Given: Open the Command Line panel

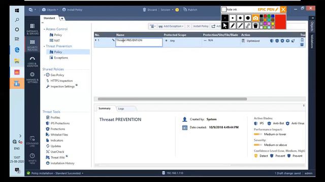Looking at the screenshot, I should [x=32, y=142].
